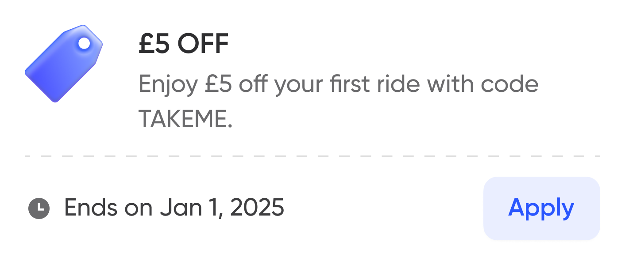Click the '2025' year in the expiry date
625x265 pixels.
[257, 208]
